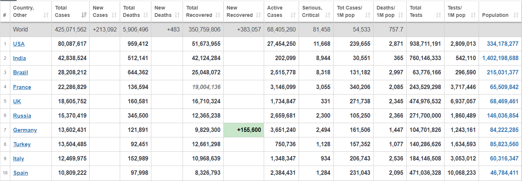Open India population link 1,402,198,688
522x181 pixels.
click(500, 58)
